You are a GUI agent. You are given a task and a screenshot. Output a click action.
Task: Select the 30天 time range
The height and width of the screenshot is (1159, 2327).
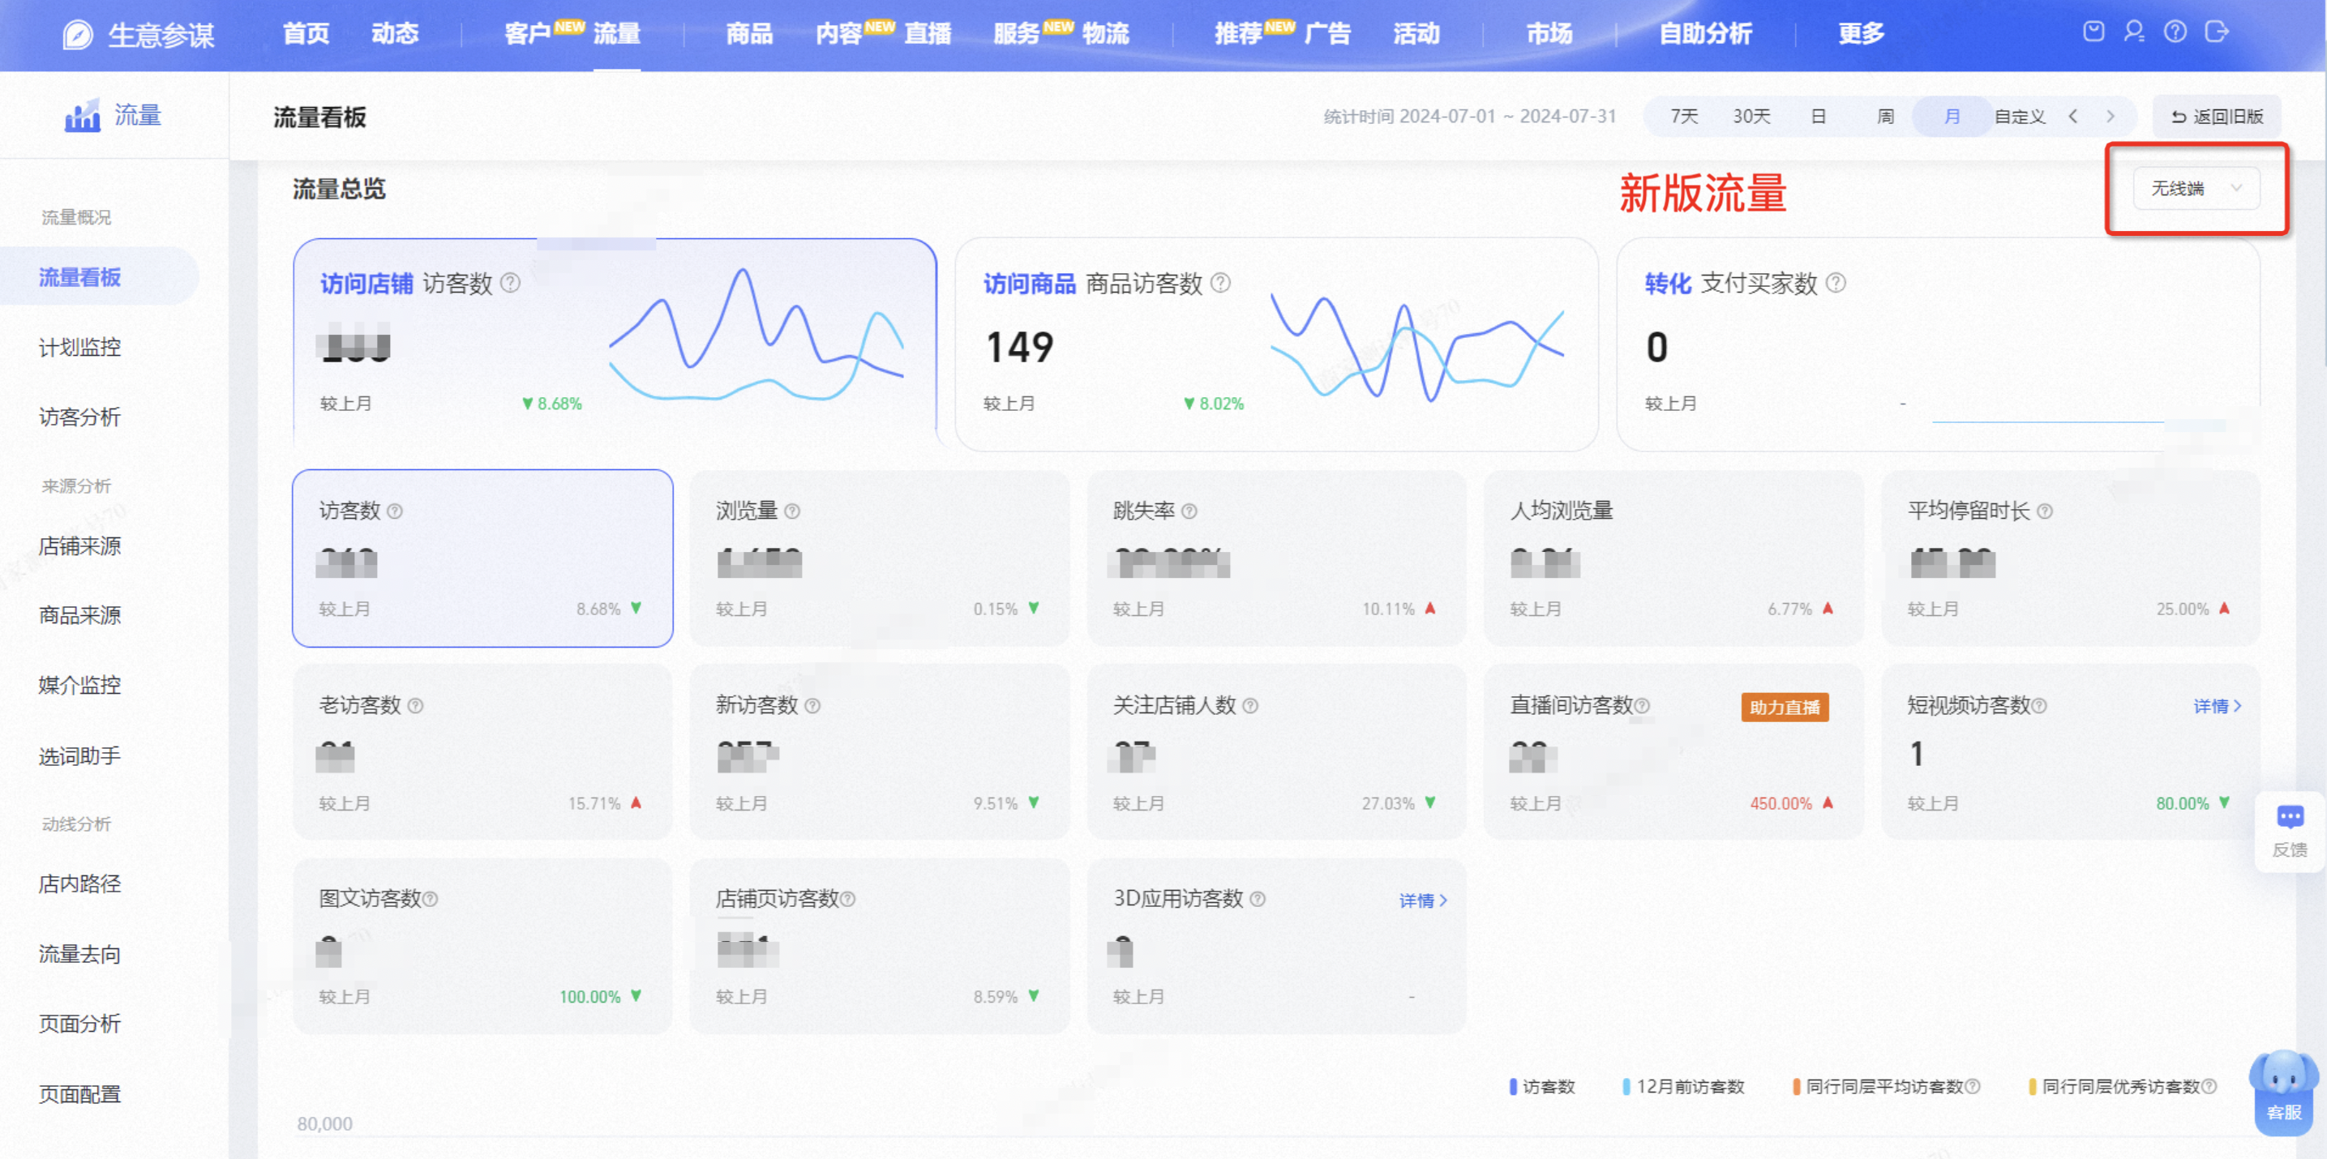point(1751,117)
